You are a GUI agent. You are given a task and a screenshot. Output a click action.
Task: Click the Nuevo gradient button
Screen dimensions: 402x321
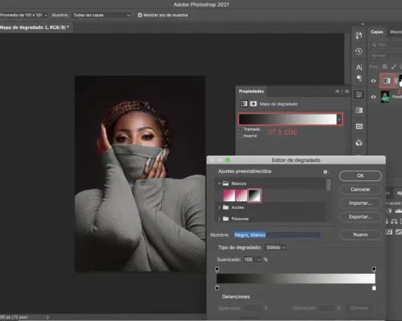pyautogui.click(x=360, y=235)
